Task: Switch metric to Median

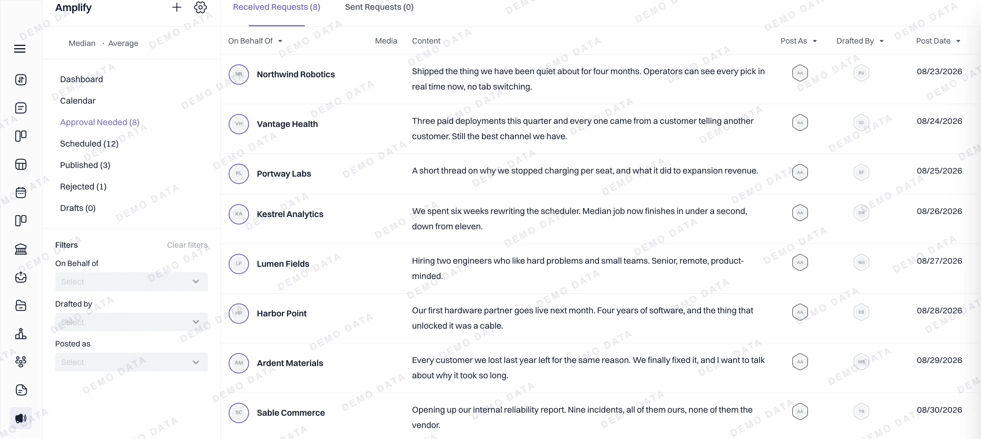Action: coord(82,44)
